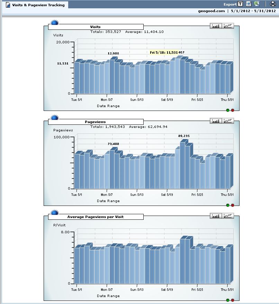Click red dot under Visits chart

click(233, 110)
